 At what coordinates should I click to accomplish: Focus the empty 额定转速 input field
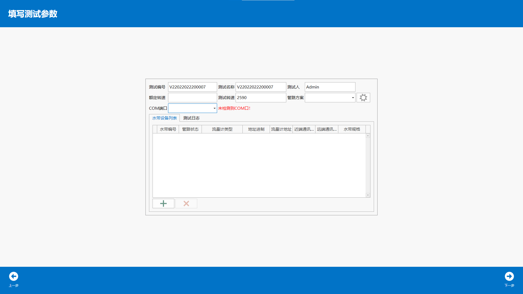192,97
